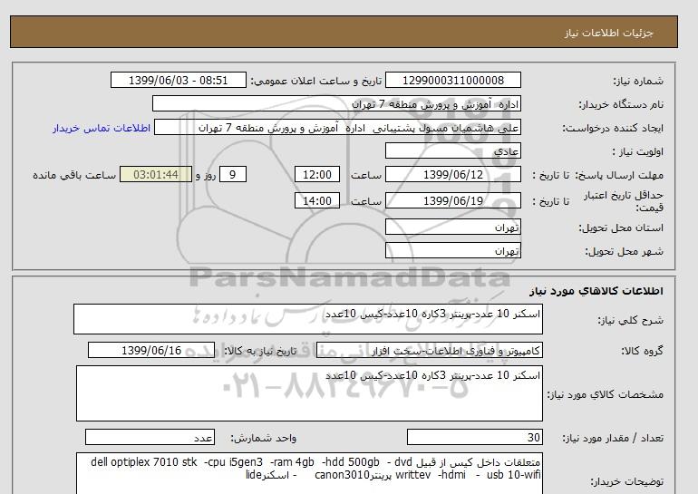Open the اطلاعات تماس خریدار link

[x=102, y=128]
